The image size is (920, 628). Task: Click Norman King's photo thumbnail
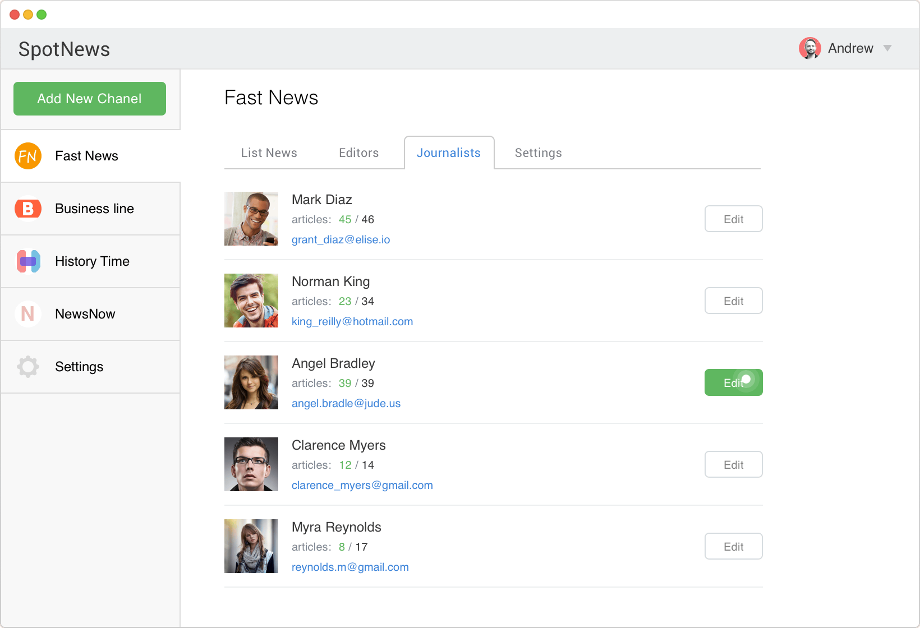(251, 301)
